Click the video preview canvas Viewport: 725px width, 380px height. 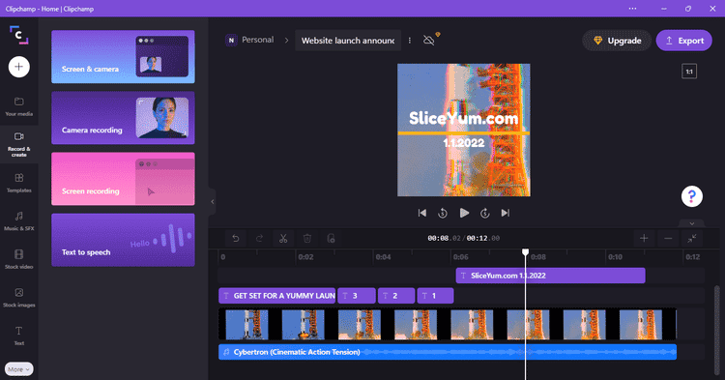point(464,130)
